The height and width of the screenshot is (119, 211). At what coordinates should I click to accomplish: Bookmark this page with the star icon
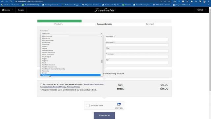coord(169,1)
